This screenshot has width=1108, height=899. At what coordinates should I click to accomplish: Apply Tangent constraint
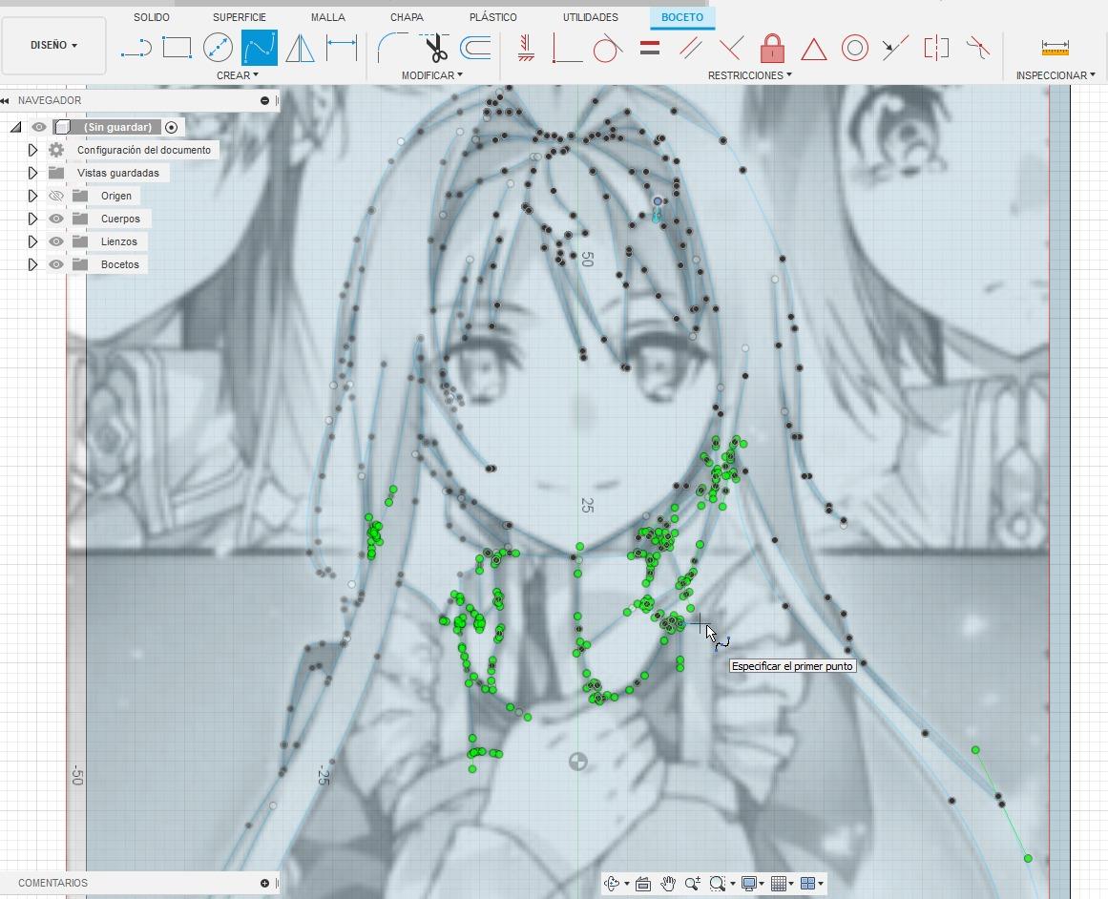608,48
